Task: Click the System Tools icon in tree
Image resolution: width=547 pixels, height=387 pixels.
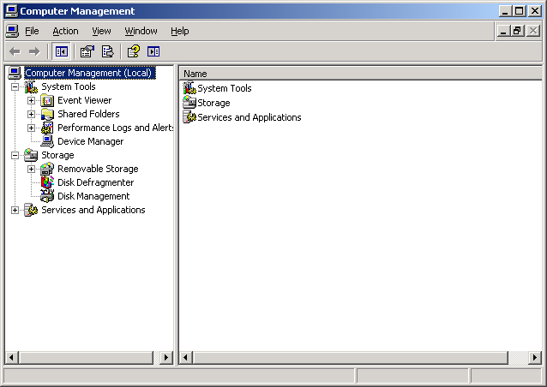Action: coord(31,86)
